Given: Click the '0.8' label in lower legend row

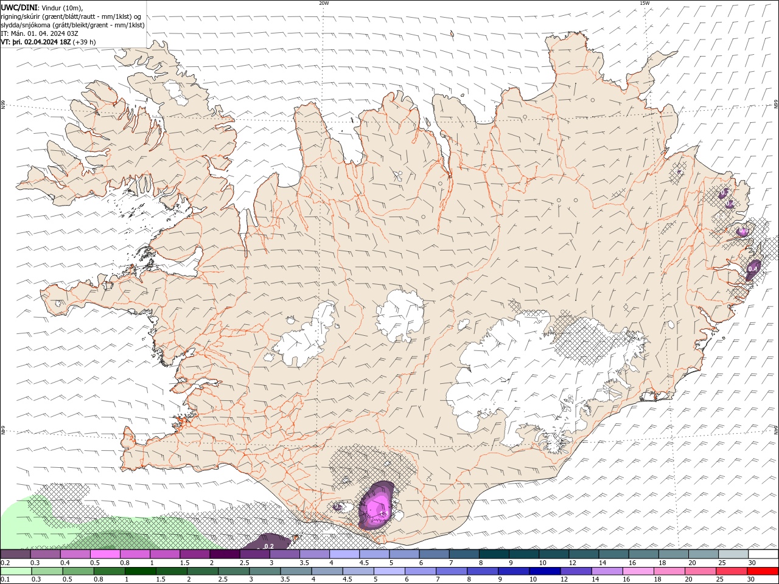Looking at the screenshot, I should (x=98, y=580).
